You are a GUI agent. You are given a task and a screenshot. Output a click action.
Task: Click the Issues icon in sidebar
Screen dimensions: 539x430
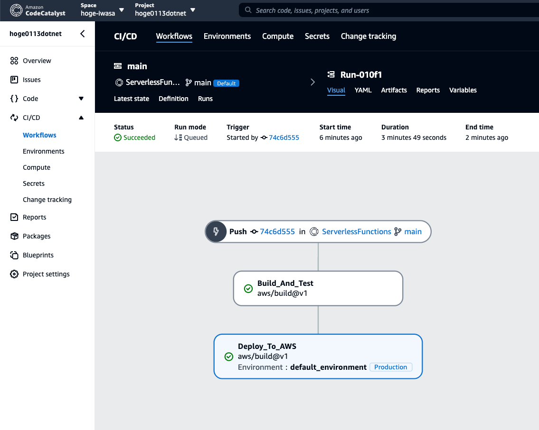[14, 80]
